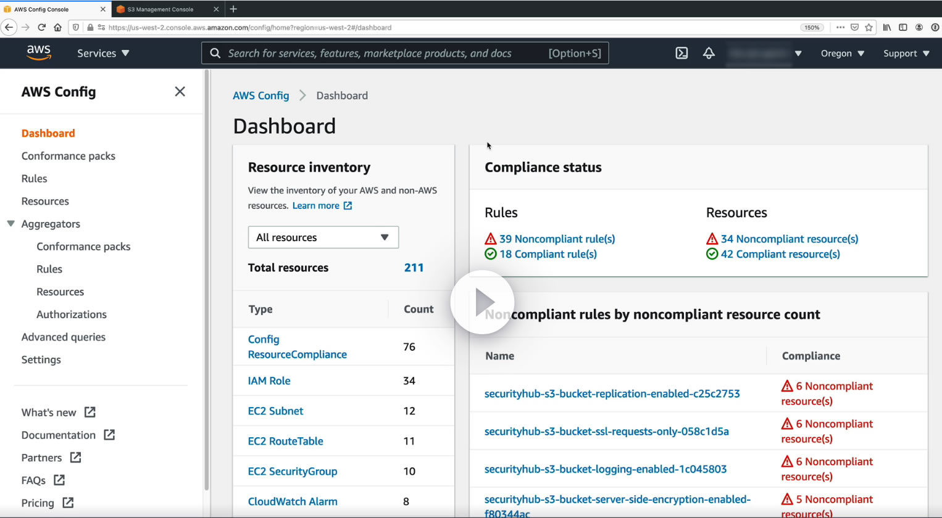The width and height of the screenshot is (942, 518).
Task: Open the All resources dropdown
Action: (x=323, y=237)
